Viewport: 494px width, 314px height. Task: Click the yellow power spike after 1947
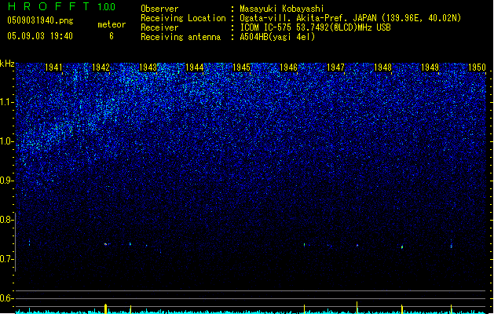pos(357,308)
